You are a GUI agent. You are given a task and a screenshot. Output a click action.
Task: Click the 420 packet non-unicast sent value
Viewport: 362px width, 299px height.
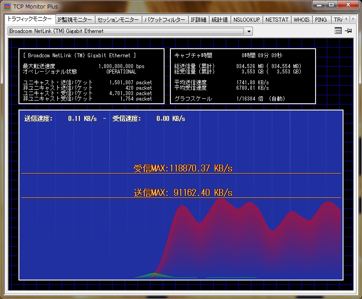coord(138,88)
